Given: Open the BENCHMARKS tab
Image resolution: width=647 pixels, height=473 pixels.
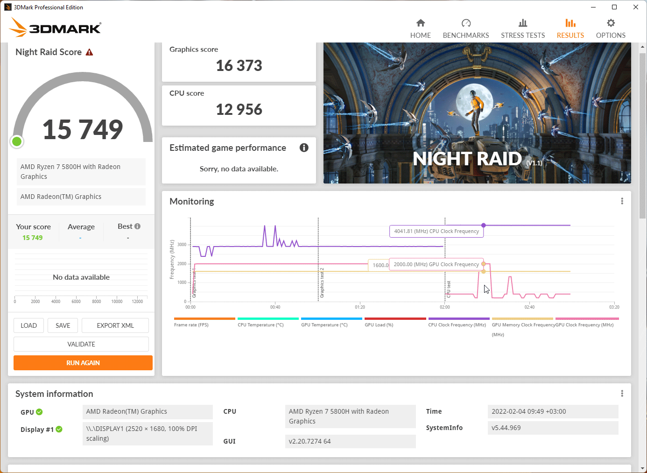Looking at the screenshot, I should [465, 29].
